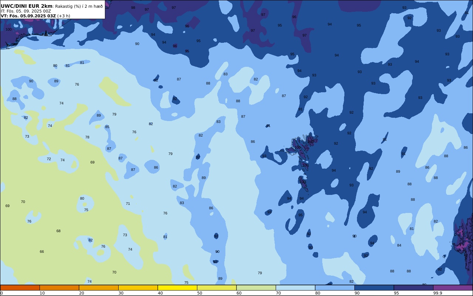Image resolution: width=473 pixels, height=296 pixels.
Task: Click the 60–70 light green legend swatch
Action: [x=256, y=288]
